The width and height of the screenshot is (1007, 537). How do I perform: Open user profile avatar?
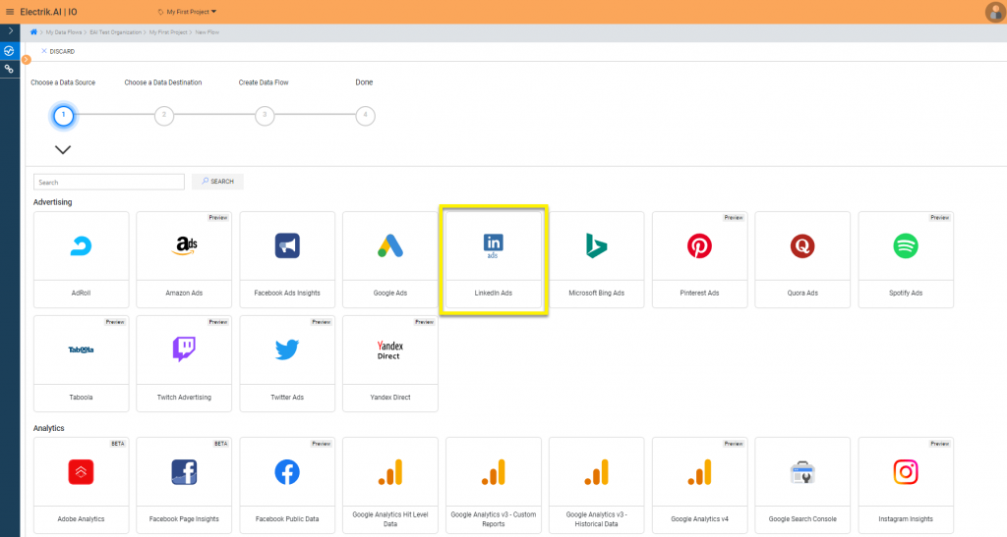click(x=995, y=12)
